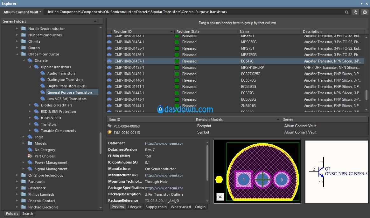The image size is (370, 218).
Task: Click the Part Choices folder icon
Action: click(x=30, y=156)
